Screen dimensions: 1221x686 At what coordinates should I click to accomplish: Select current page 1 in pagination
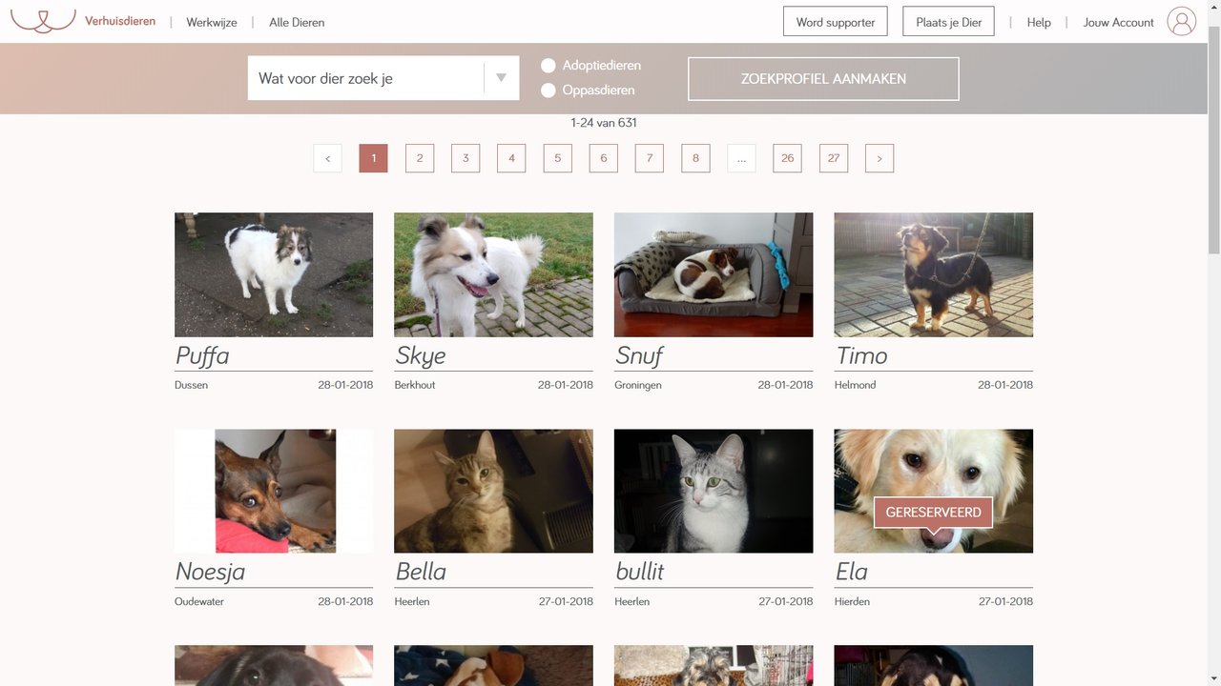click(x=373, y=158)
